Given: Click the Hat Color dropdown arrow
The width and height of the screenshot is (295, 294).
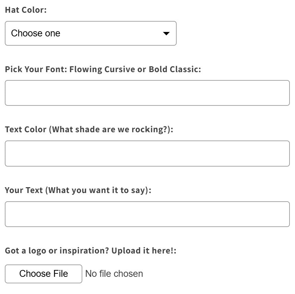Looking at the screenshot, I should click(166, 33).
